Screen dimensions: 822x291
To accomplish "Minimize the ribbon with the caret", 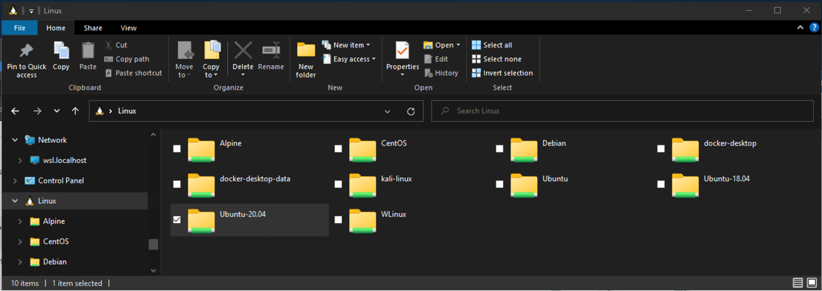I will coord(801,28).
